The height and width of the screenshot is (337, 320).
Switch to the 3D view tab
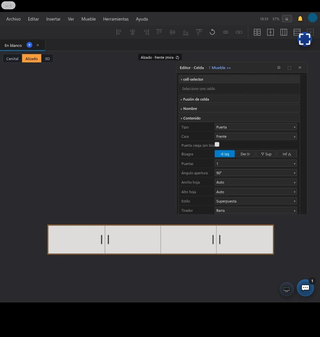(x=47, y=59)
